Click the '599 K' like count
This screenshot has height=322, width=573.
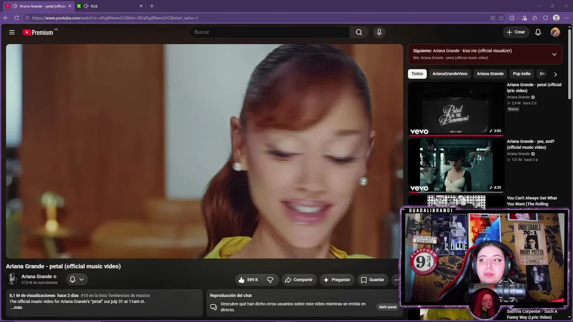252,280
